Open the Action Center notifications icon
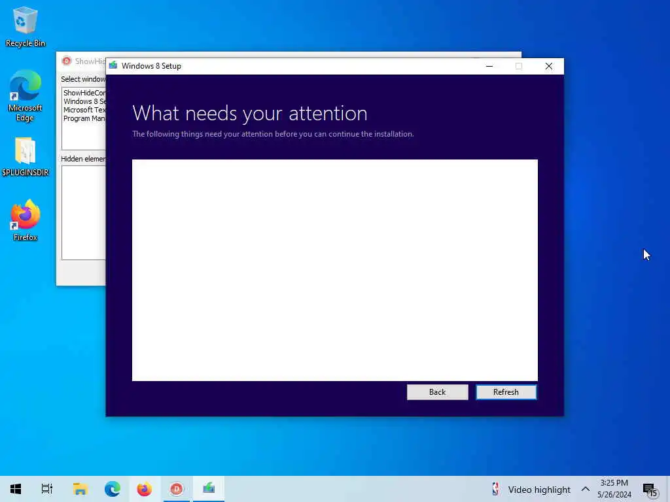The image size is (670, 502). (650, 490)
